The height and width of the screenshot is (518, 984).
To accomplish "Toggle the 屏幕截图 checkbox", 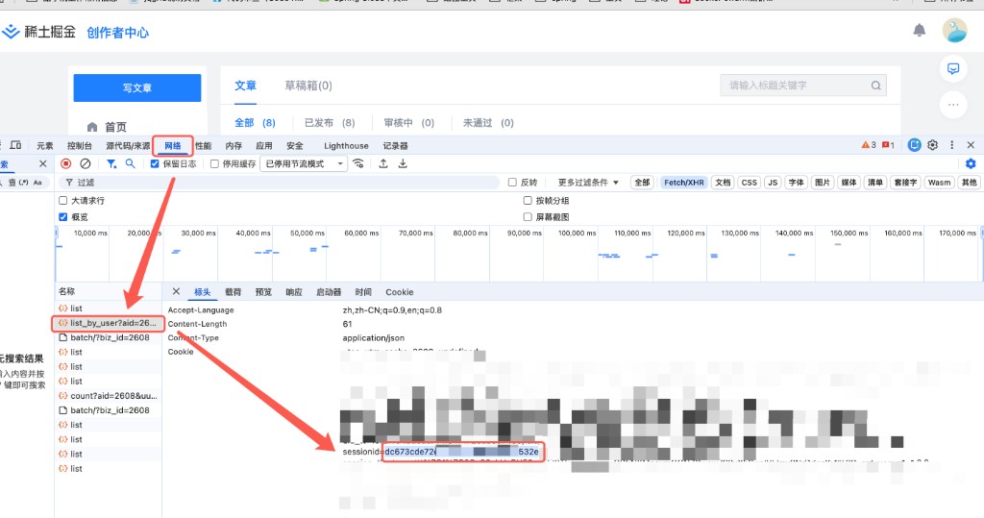I will [528, 216].
